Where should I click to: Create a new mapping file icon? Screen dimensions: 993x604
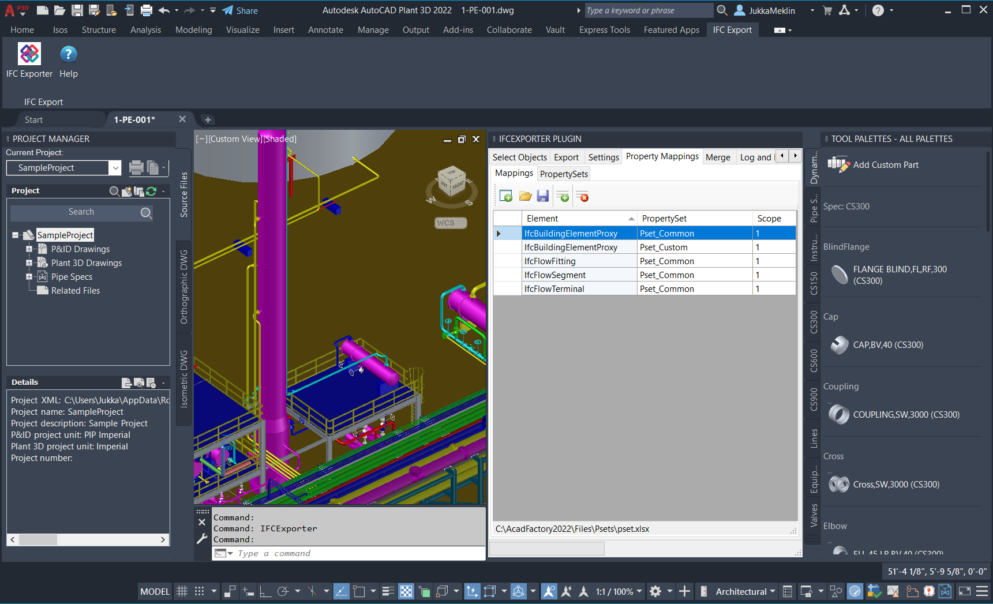pos(506,197)
